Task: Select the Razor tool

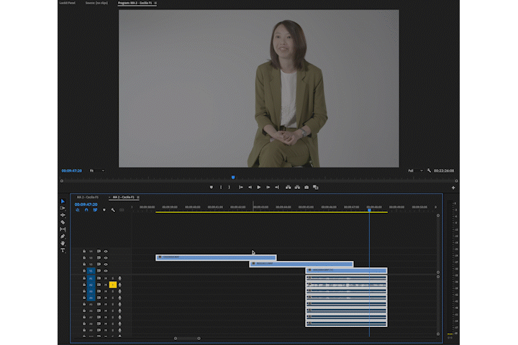Action: click(63, 222)
